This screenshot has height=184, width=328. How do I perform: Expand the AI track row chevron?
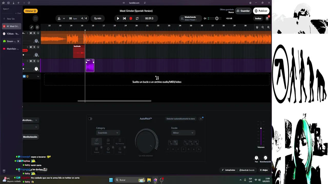pos(38,76)
